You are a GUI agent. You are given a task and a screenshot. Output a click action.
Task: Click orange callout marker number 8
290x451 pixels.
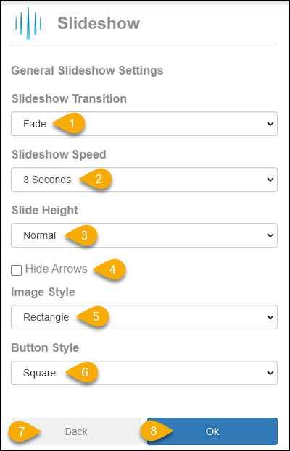pyautogui.click(x=157, y=431)
